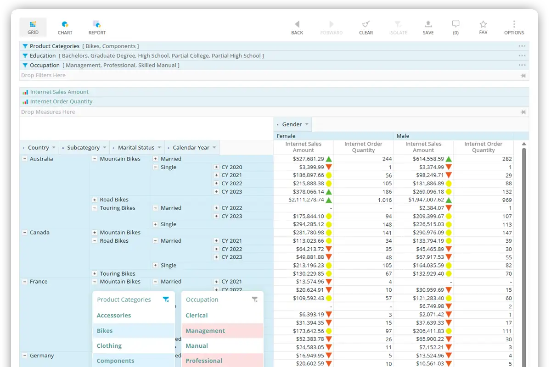This screenshot has width=551, height=367.
Task: Click scrollbar up arrow on grid
Action: [524, 144]
